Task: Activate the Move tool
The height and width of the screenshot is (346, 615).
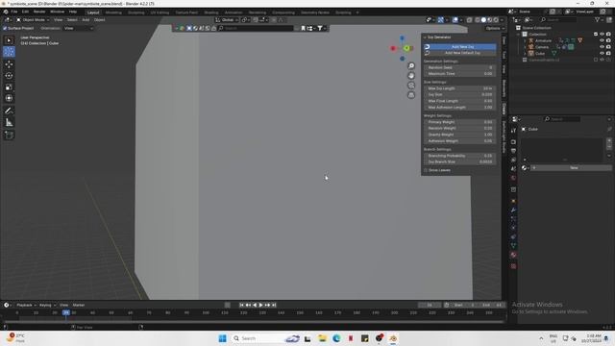Action: (9, 64)
